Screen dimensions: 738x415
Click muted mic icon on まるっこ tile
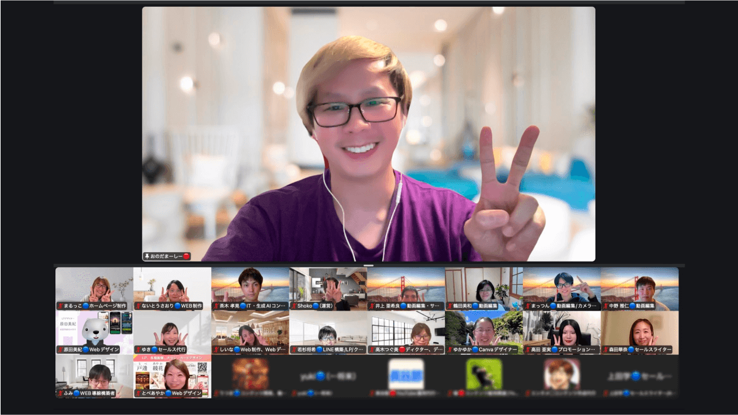click(60, 306)
